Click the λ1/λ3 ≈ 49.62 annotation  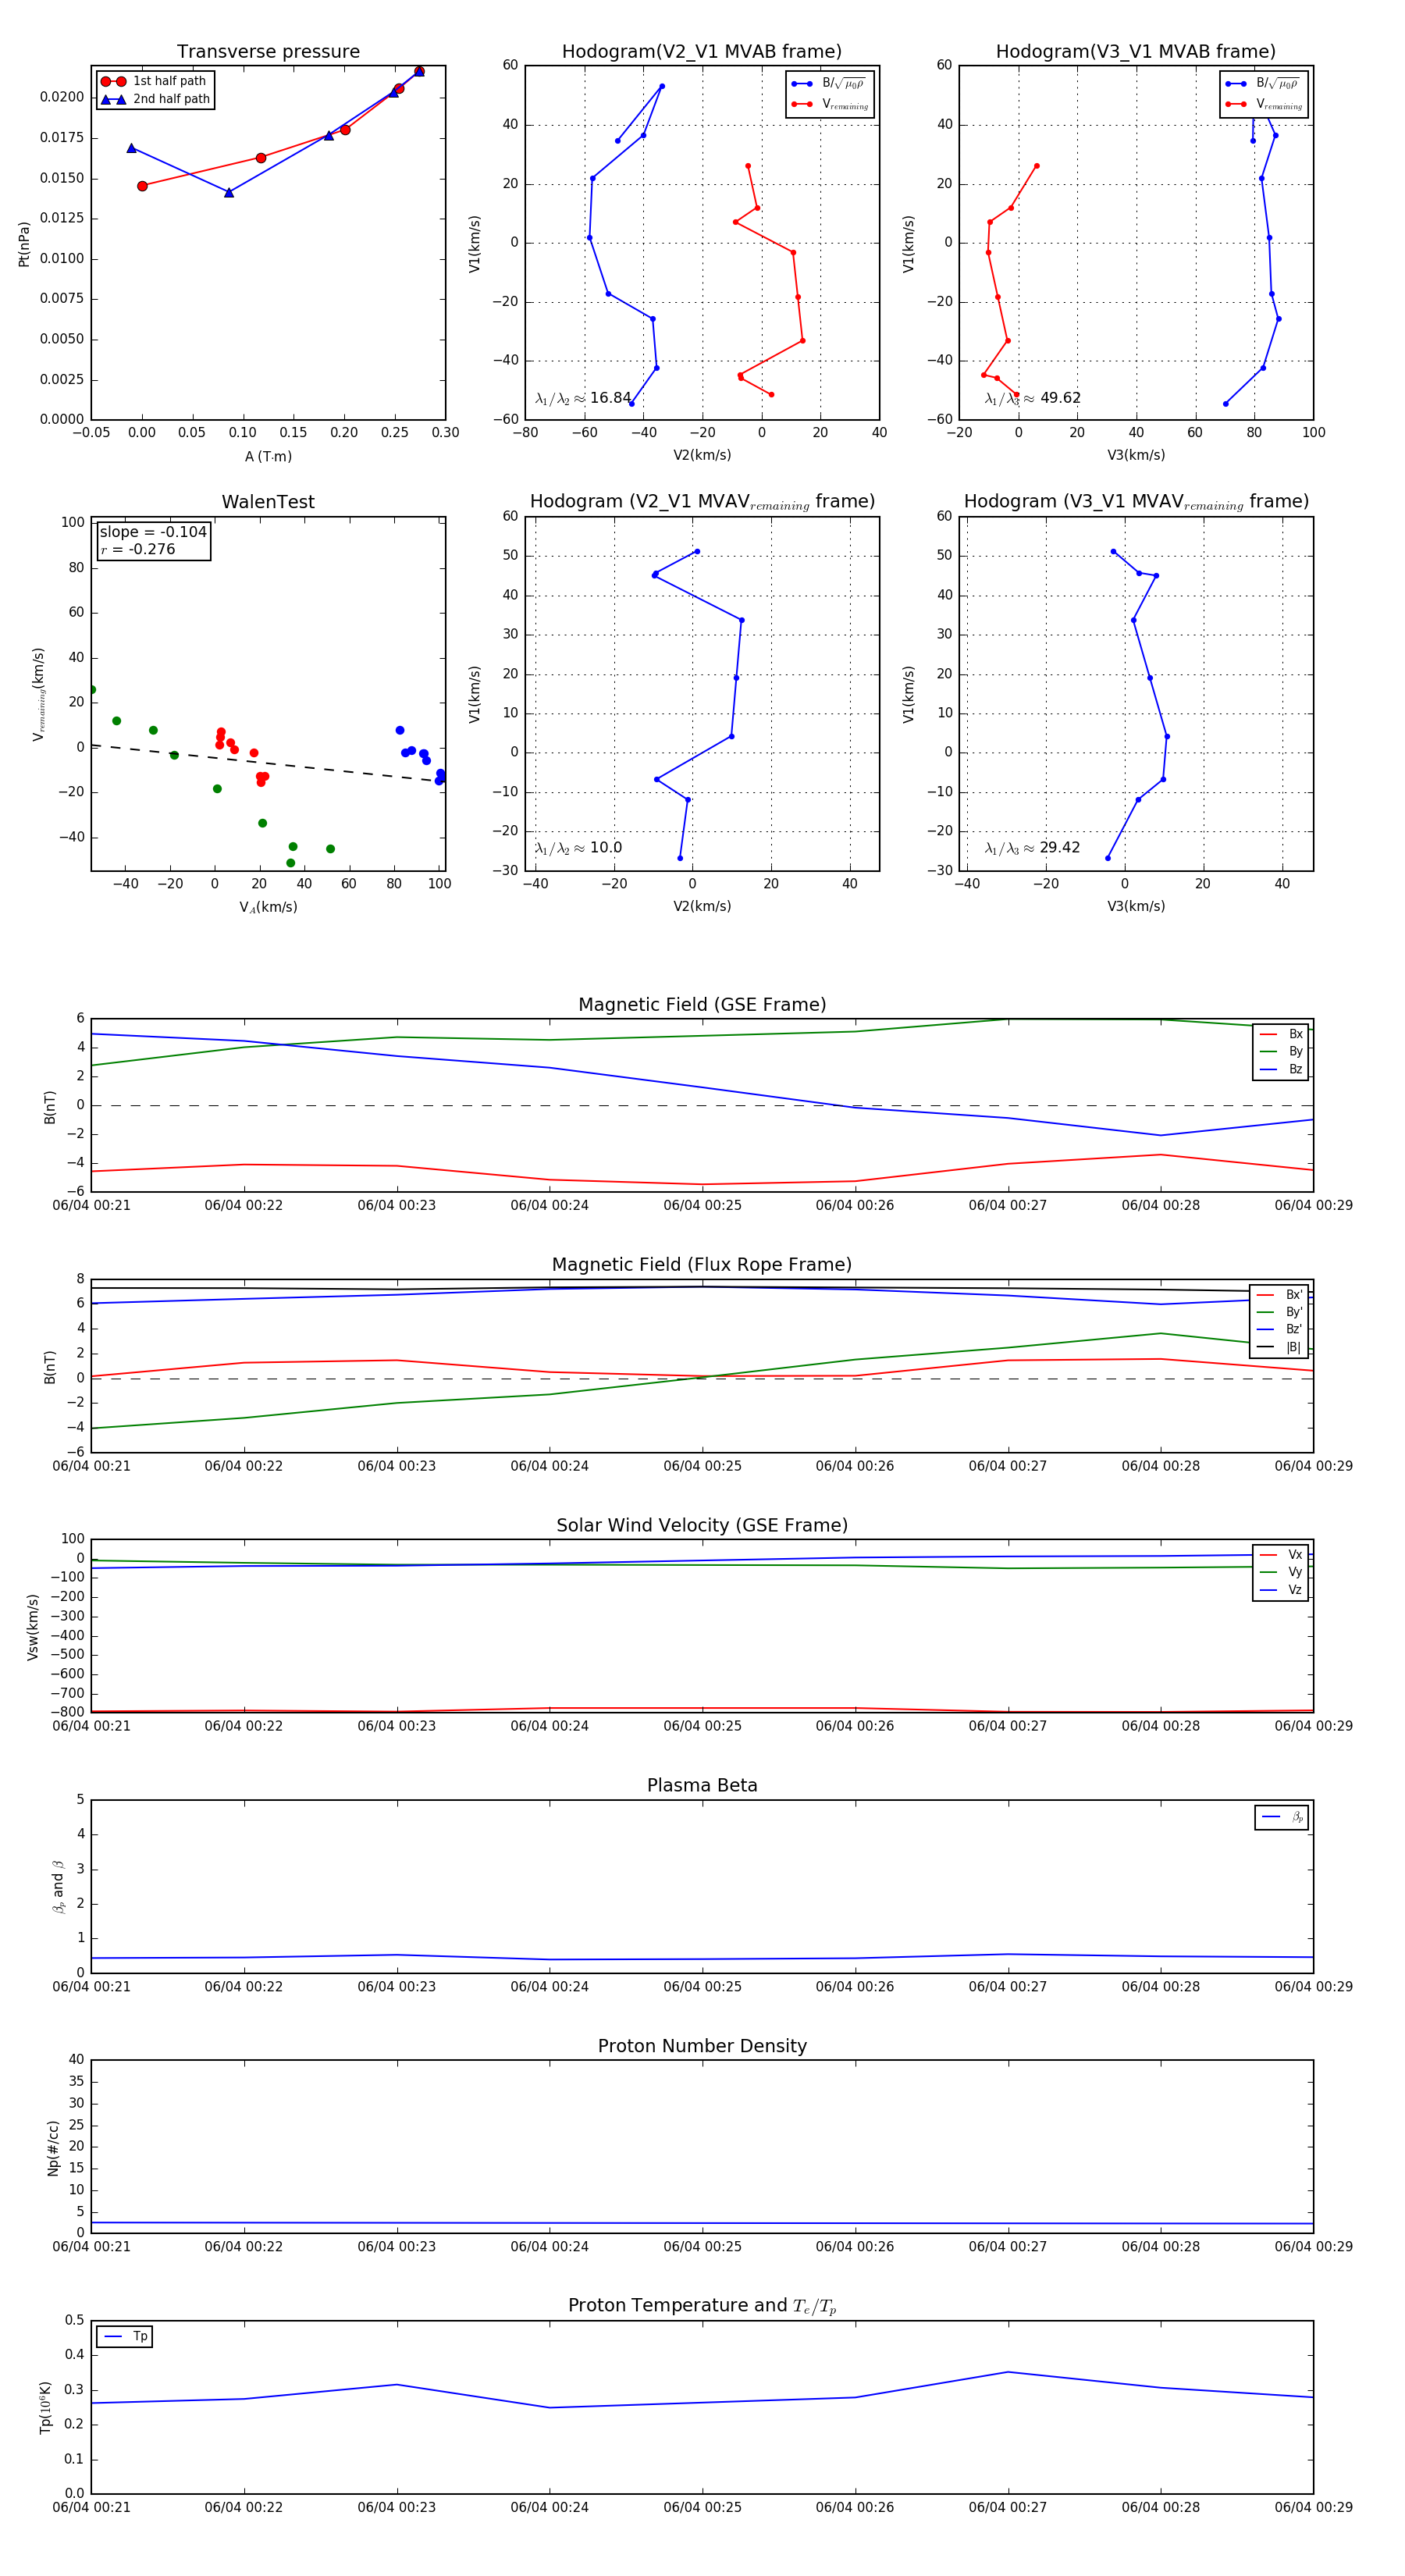click(1032, 398)
